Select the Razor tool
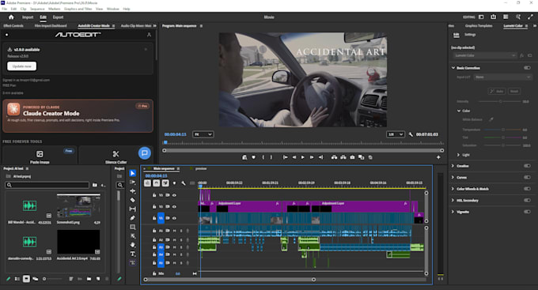Viewport: 538px width, 290px height. point(132,200)
